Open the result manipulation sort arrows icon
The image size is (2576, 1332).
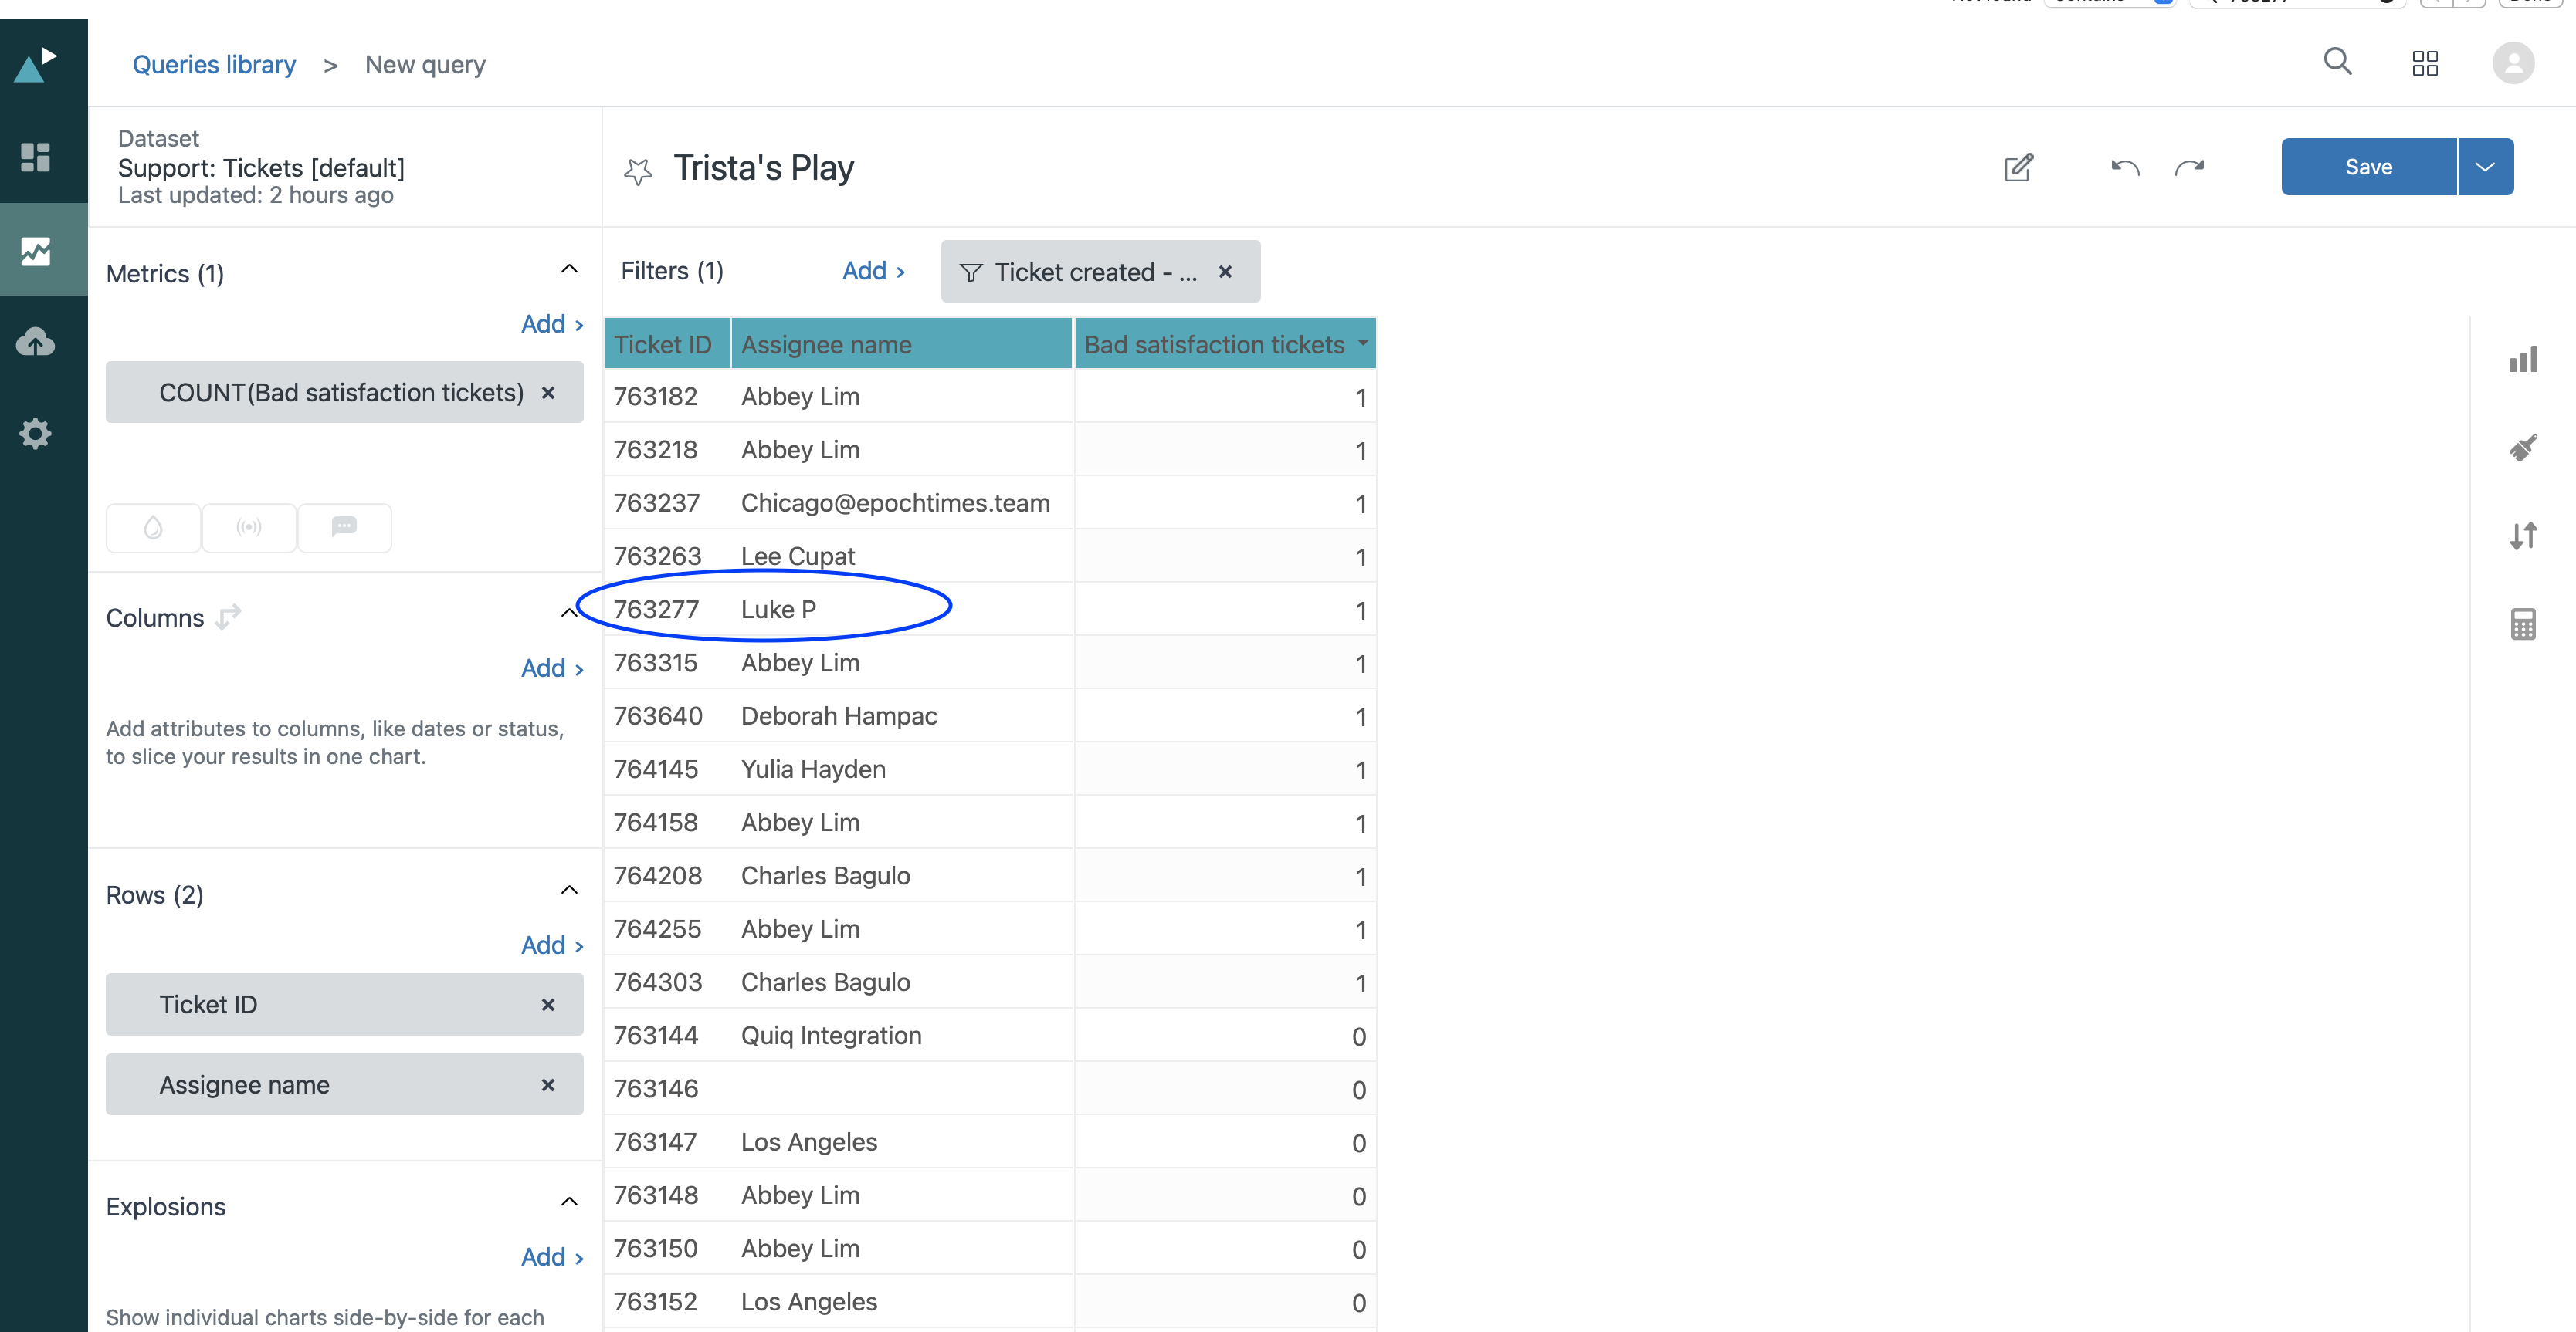click(2522, 536)
